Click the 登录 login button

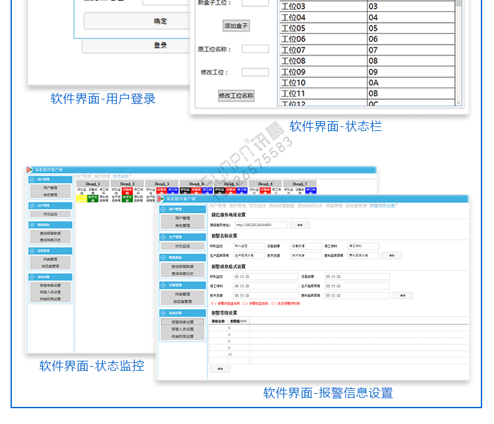pyautogui.click(x=160, y=45)
